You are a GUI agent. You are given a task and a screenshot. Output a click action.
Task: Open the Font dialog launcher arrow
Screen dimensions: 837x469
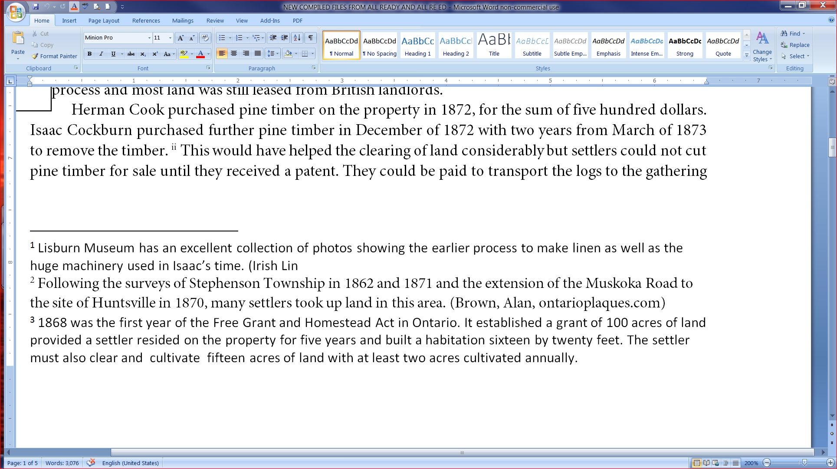point(209,68)
